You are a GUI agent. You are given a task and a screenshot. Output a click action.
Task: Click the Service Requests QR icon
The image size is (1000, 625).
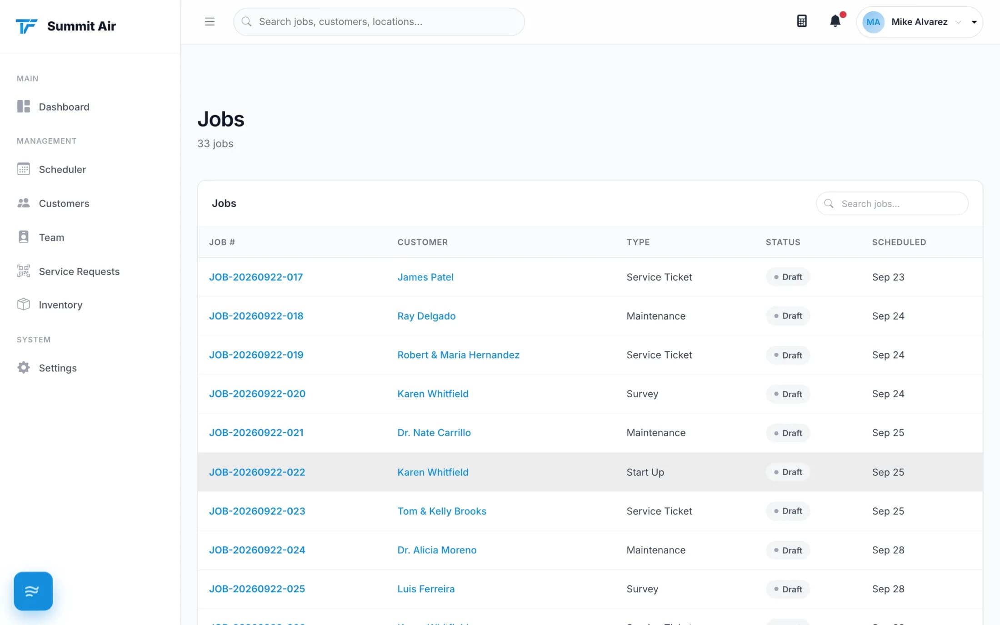[x=24, y=271]
